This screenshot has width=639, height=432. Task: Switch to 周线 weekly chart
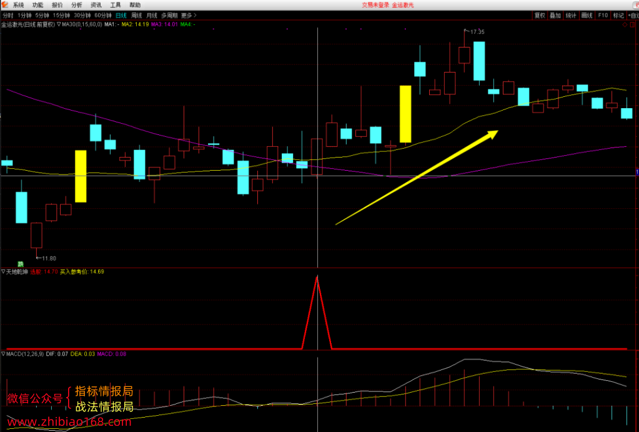(x=137, y=16)
